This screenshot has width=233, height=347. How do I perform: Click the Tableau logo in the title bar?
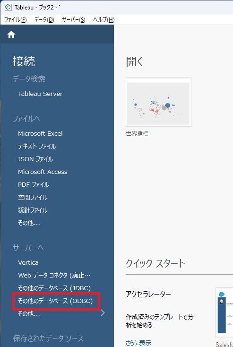coord(8,7)
